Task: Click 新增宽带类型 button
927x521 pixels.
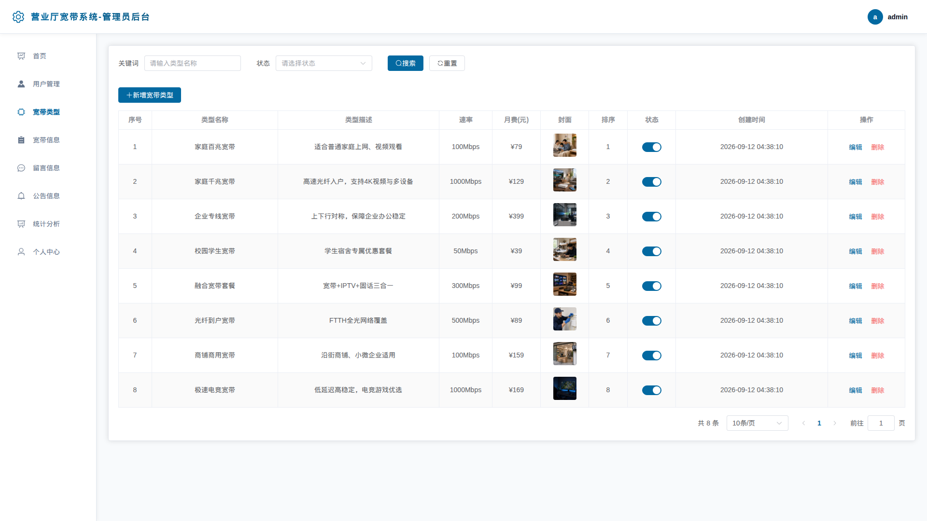Action: click(149, 95)
